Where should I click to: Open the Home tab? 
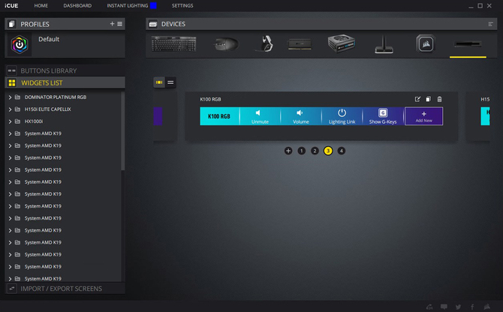click(41, 5)
